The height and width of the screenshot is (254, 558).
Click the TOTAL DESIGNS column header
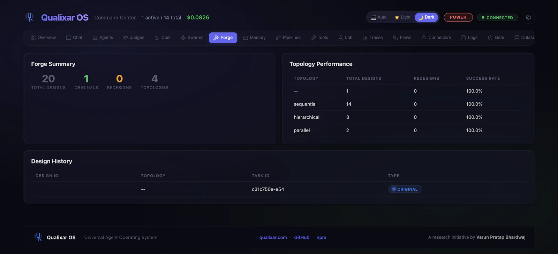364,78
